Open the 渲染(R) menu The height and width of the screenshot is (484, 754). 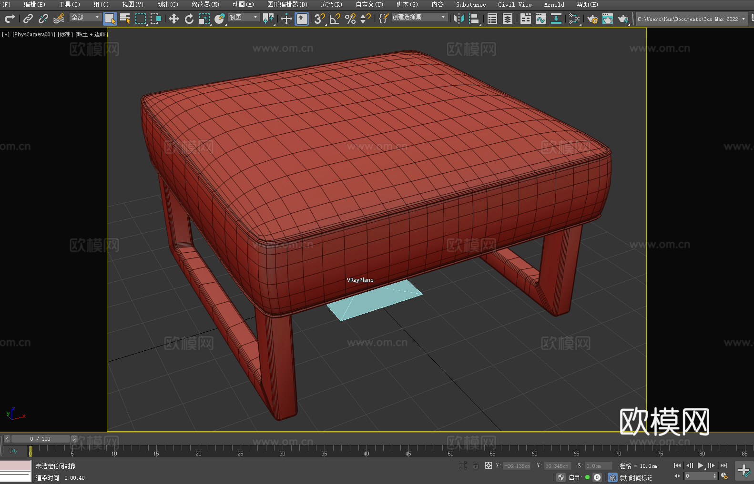[x=331, y=4]
